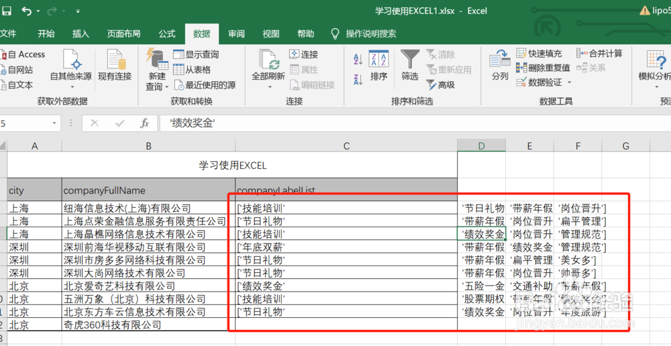Viewport: 671px width, 346px height.
Task: Open the Name Box dropdown arrow
Action: click(x=54, y=123)
